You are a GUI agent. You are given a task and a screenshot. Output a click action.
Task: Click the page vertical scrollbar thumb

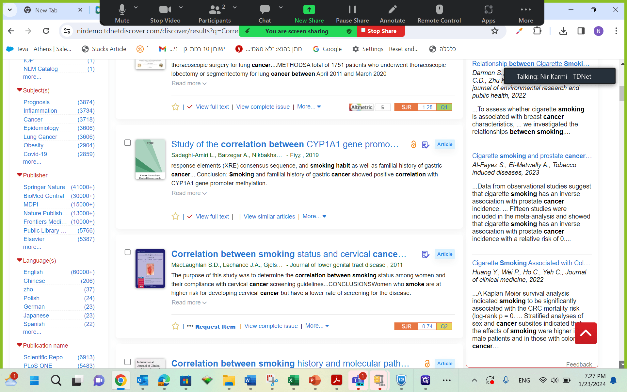pos(622,94)
